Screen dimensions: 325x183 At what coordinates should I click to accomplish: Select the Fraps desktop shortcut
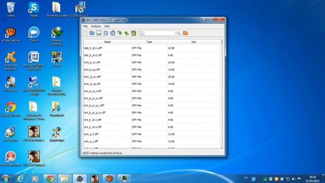coord(57,59)
